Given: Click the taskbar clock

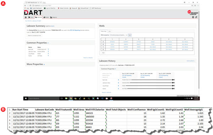Looking at the screenshot, I should (x=196, y=99).
